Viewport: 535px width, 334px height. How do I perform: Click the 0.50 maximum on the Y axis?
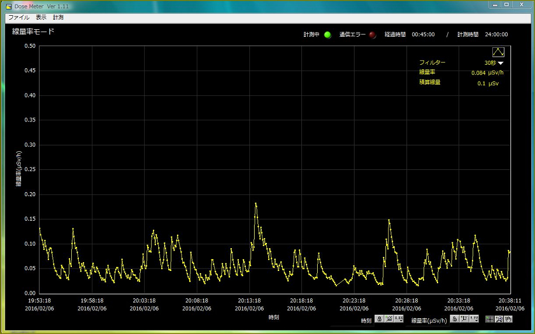pyautogui.click(x=29, y=46)
